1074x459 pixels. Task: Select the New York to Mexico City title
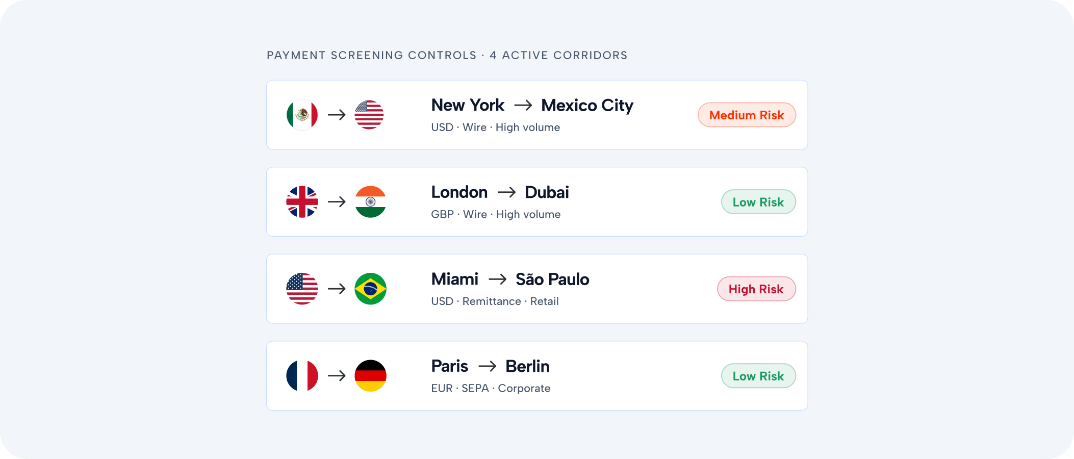pyautogui.click(x=532, y=105)
